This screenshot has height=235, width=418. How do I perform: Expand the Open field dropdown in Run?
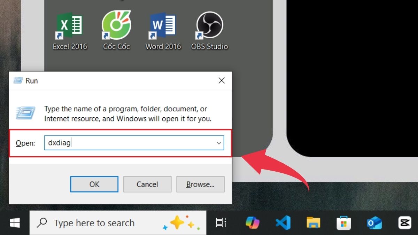219,143
